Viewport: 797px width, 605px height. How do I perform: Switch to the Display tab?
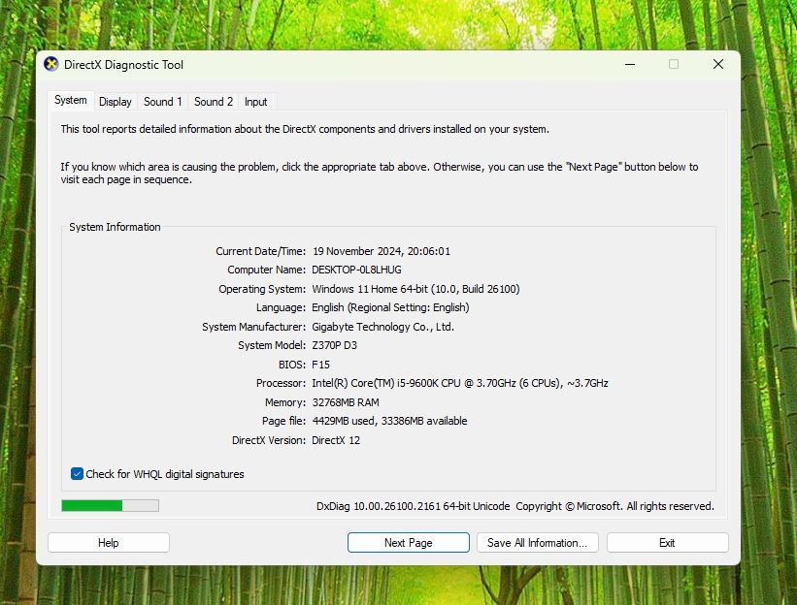pyautogui.click(x=116, y=102)
